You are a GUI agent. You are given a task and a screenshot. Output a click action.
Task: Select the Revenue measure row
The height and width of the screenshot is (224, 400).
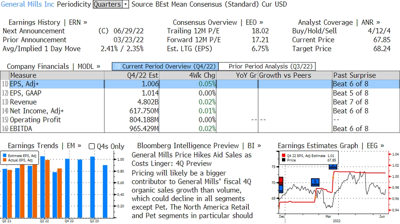click(200, 102)
